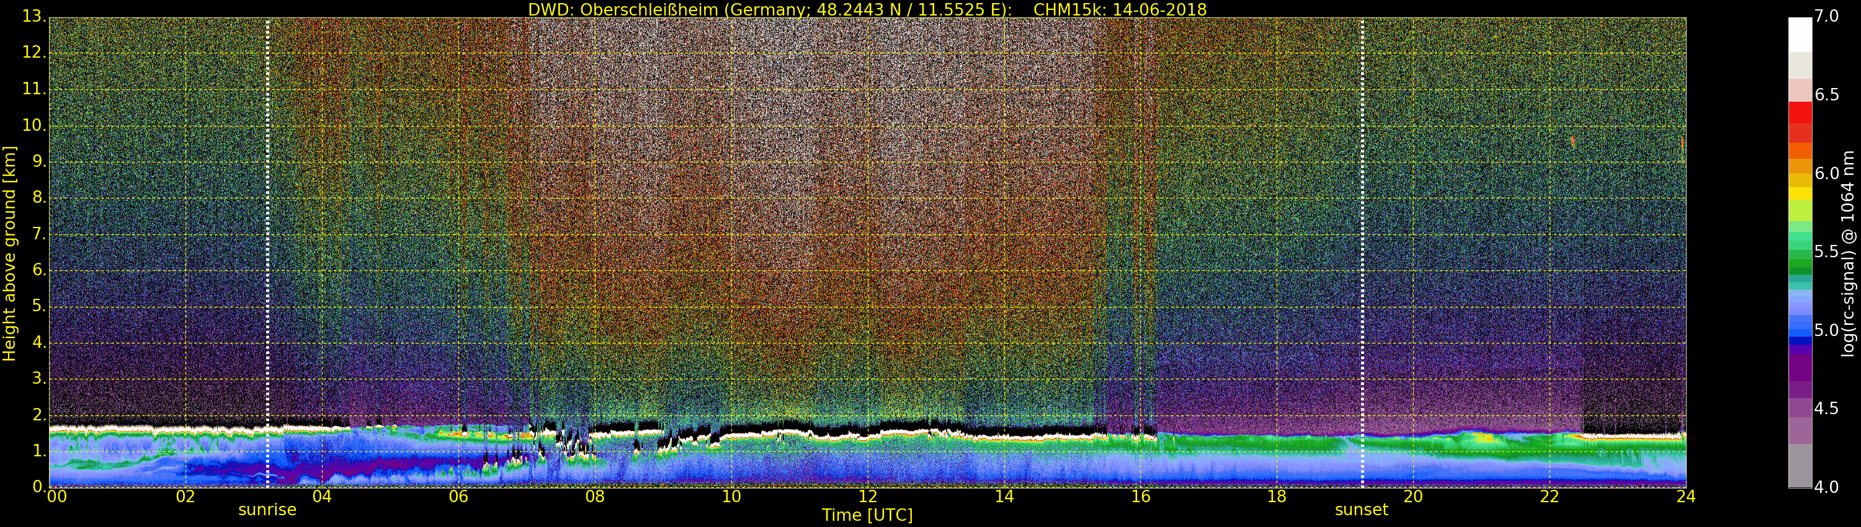Select the "sunset" label below the axis
1861x527 pixels.
pos(1361,510)
